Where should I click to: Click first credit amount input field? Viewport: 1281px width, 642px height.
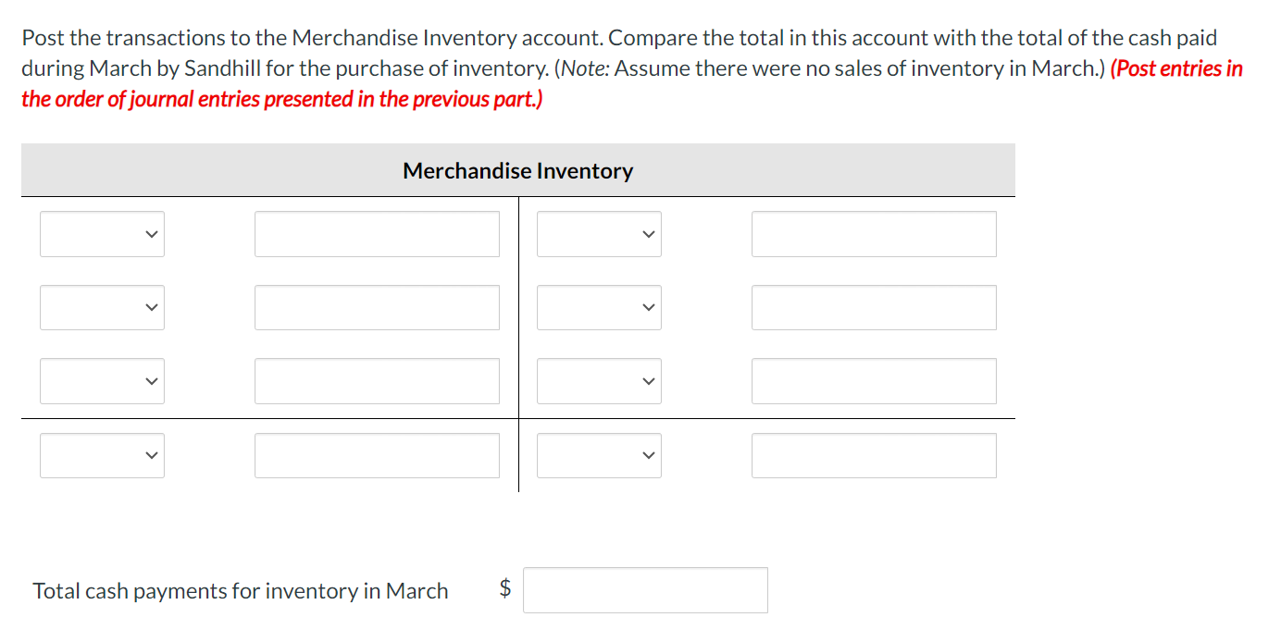[x=874, y=234]
